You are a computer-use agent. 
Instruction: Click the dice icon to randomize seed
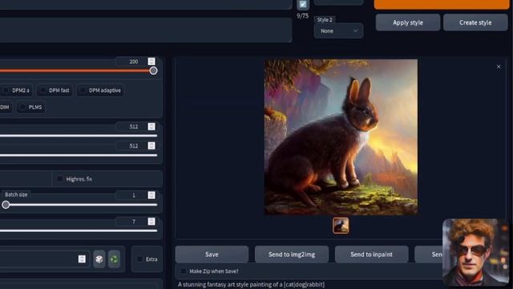[99, 259]
